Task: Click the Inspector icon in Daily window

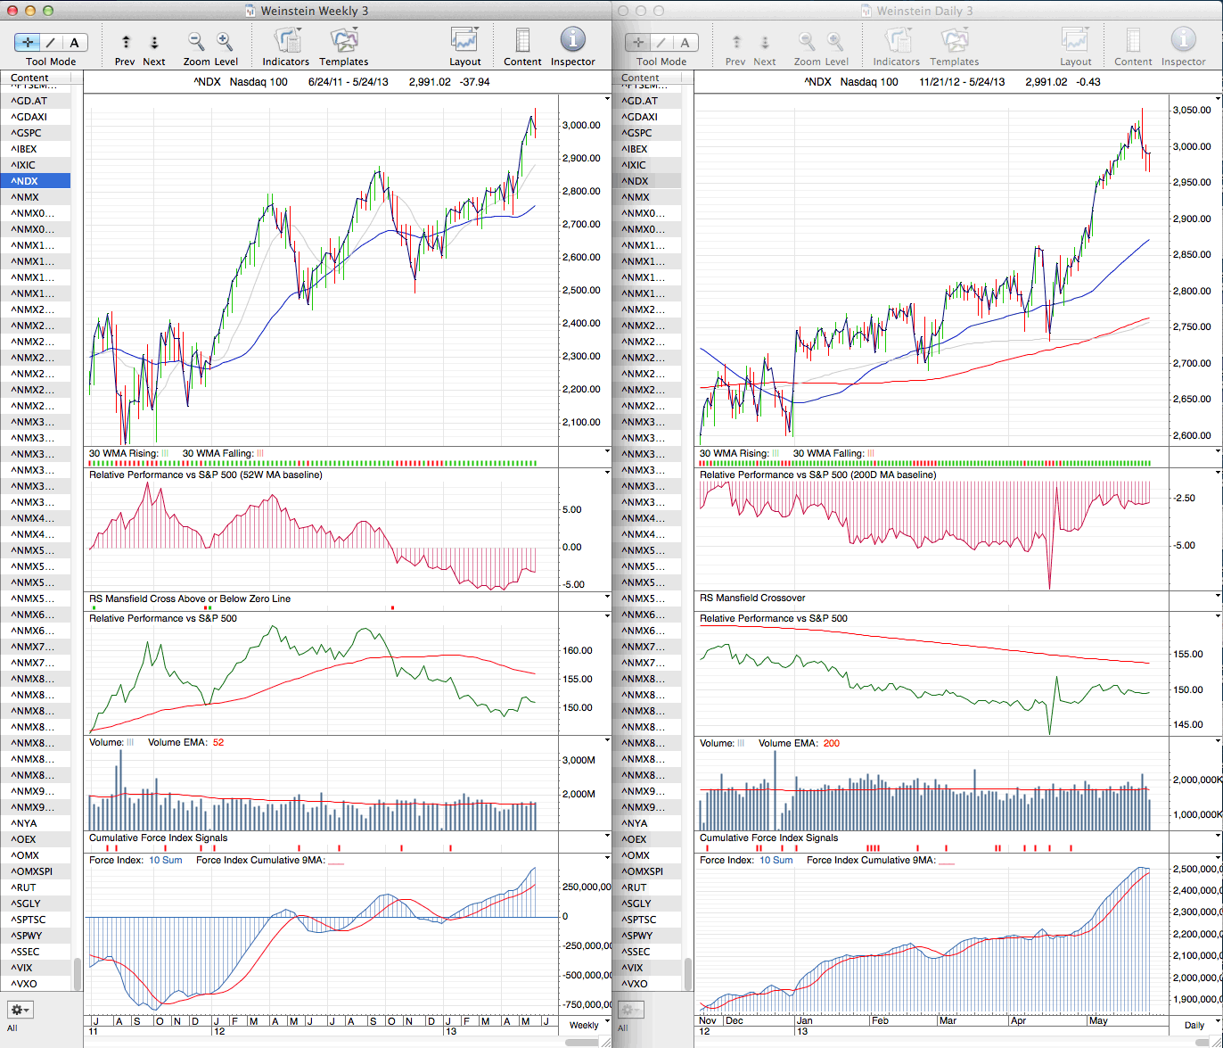Action: (x=1183, y=41)
